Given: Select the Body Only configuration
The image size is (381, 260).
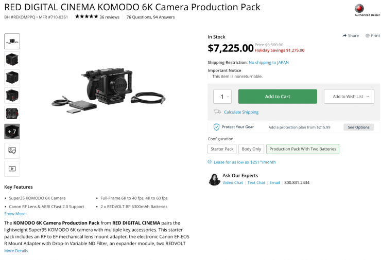Looking at the screenshot, I should [x=251, y=149].
